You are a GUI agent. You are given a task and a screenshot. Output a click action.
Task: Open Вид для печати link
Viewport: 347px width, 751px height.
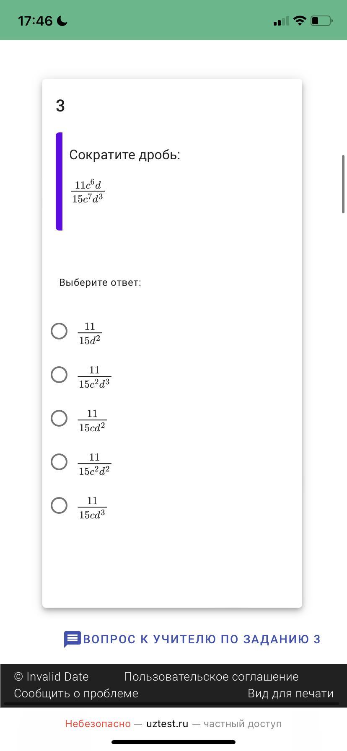point(290,694)
